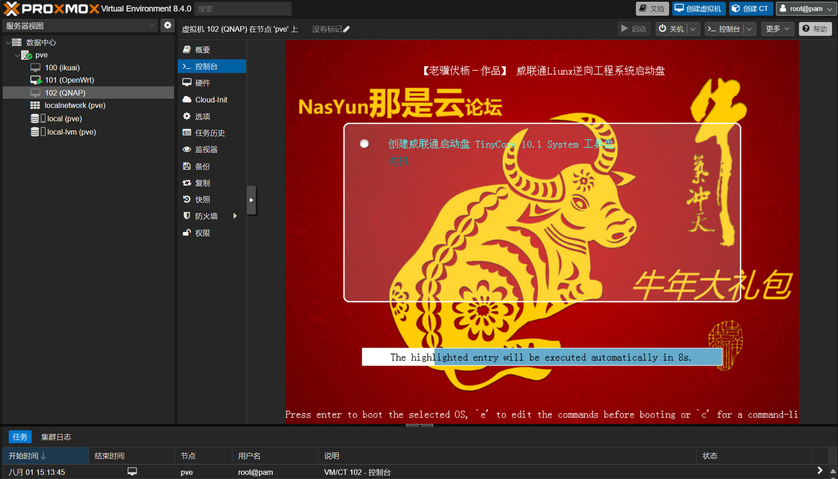Collapse the Datacenter tree node
Image resolution: width=838 pixels, height=479 pixels.
tap(8, 42)
